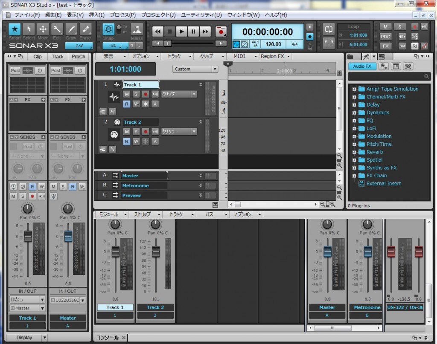Open the 挿入(I) menu

pyautogui.click(x=97, y=15)
